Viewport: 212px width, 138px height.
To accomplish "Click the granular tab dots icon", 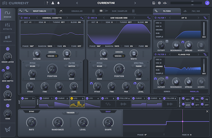I will [61, 11].
